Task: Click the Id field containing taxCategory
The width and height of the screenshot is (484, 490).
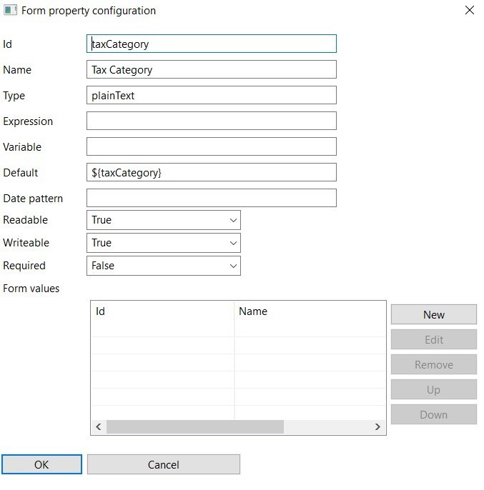Action: click(212, 44)
